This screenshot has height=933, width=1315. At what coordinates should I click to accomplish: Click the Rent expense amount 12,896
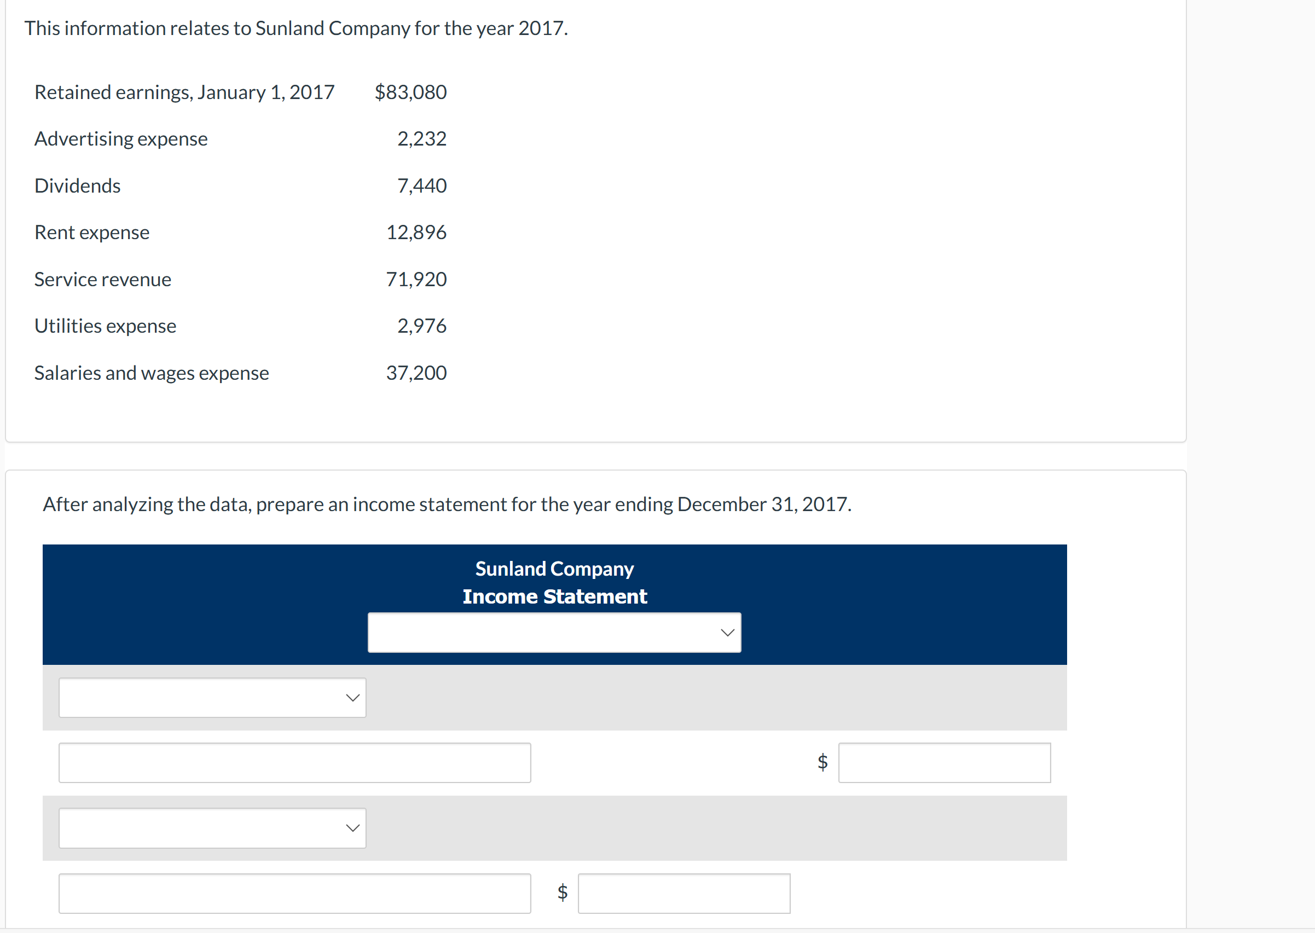pos(416,232)
